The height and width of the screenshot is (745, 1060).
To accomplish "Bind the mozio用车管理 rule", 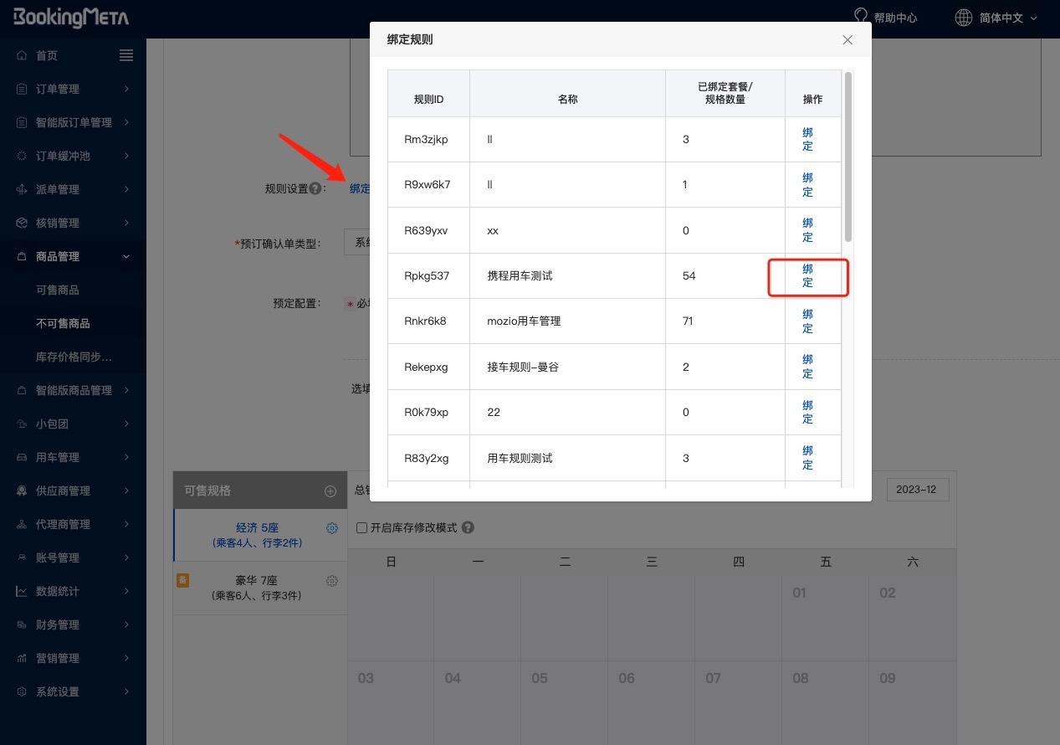I will (x=807, y=321).
